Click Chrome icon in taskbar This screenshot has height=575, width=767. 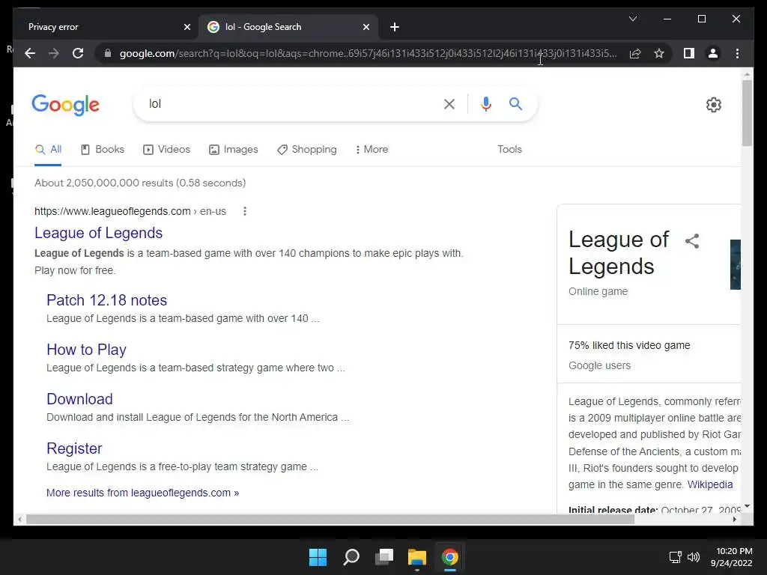point(450,557)
